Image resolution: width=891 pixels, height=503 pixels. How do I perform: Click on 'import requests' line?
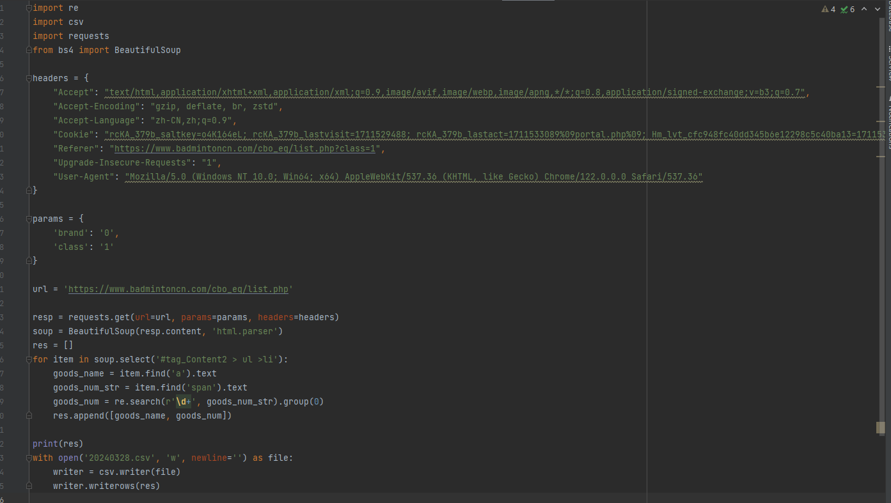[x=71, y=36]
